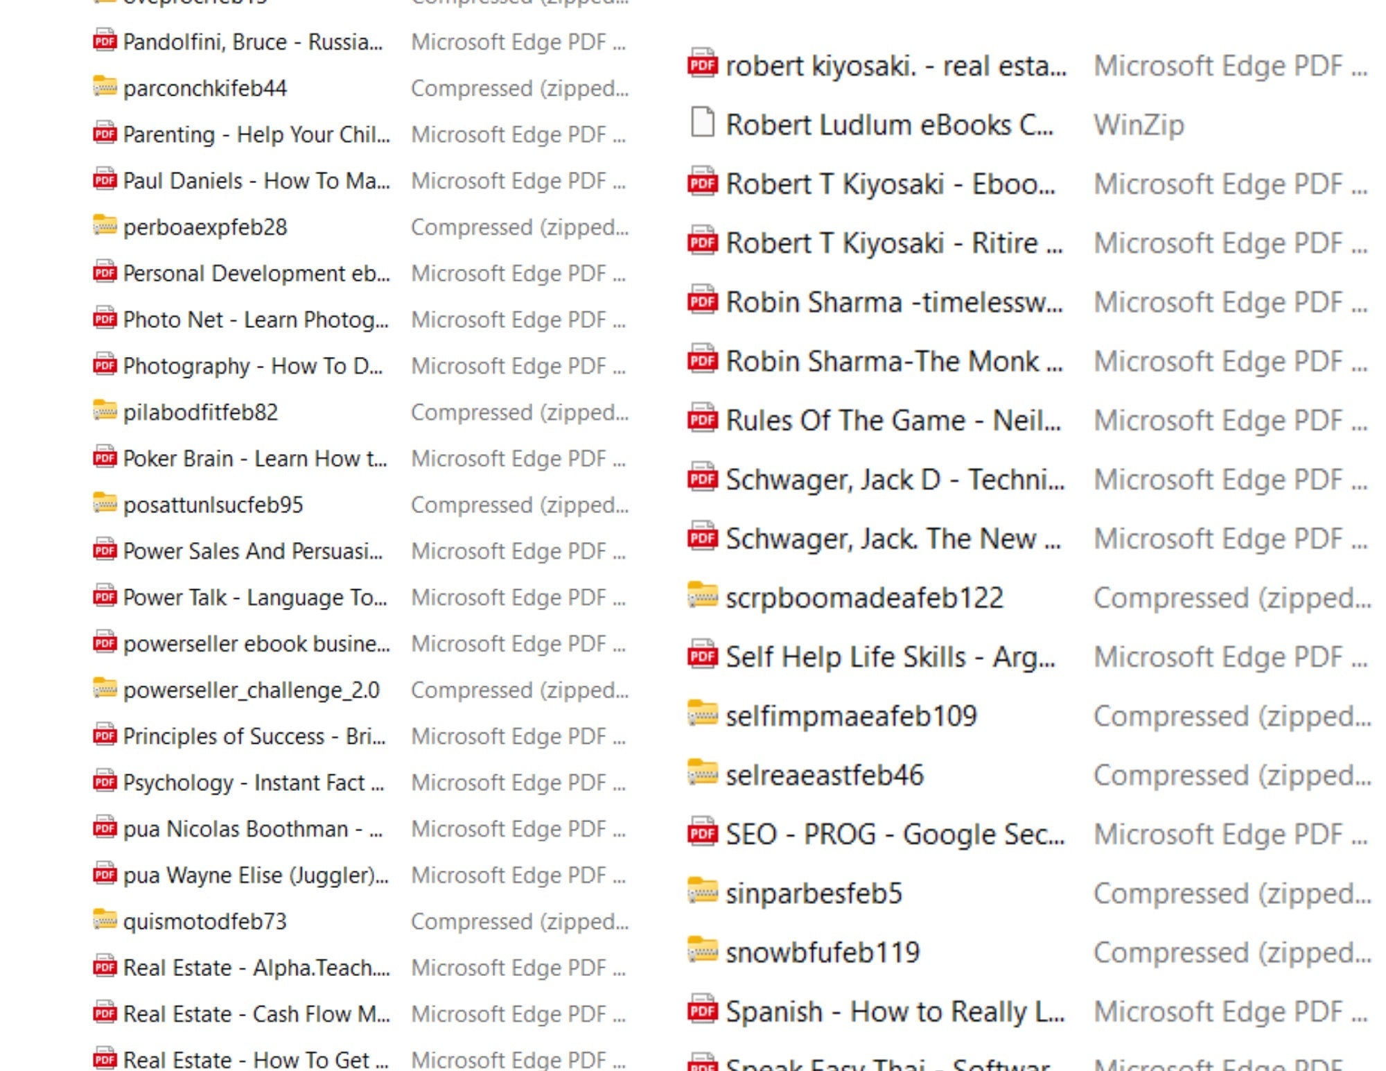Click PDF icon of Poker Brain file
This screenshot has height=1071, width=1386.
click(105, 458)
